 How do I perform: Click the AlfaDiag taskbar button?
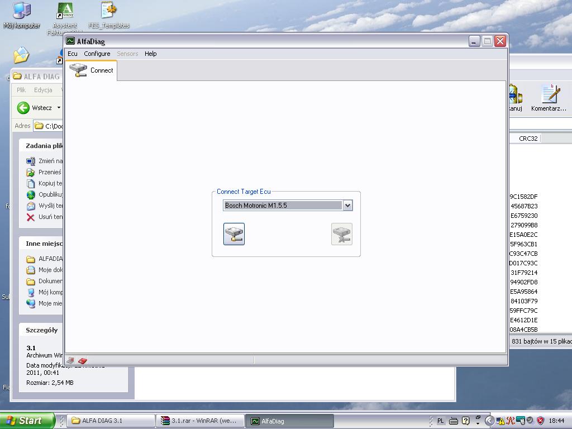click(289, 421)
